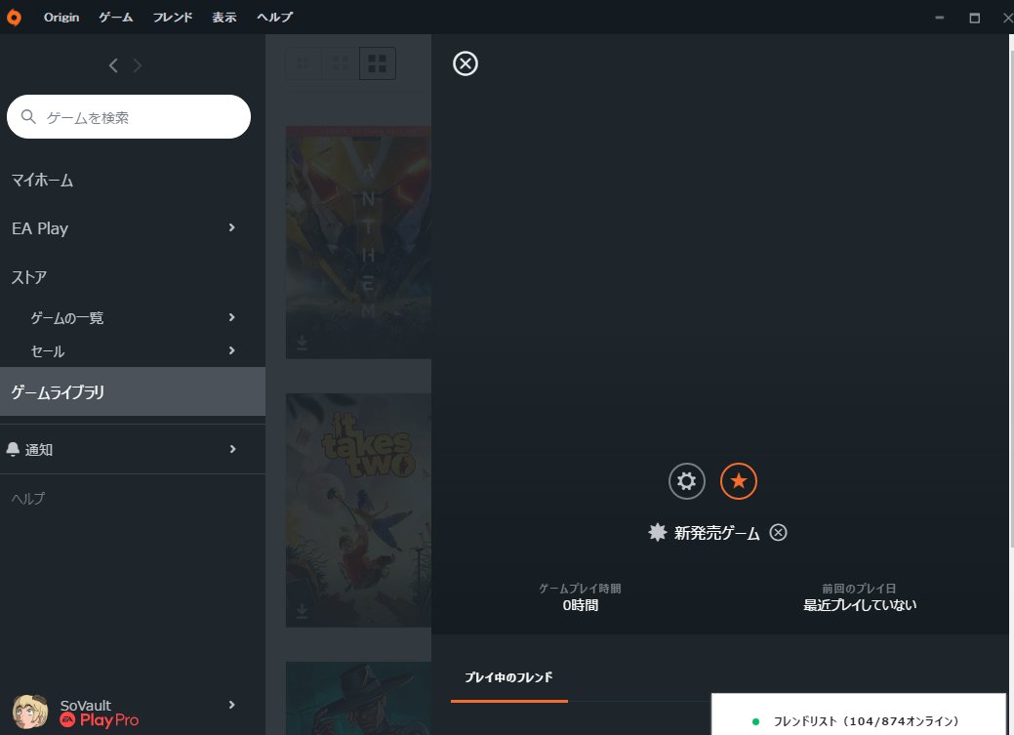
Task: Open the Origin application logo menu
Action: point(14,17)
